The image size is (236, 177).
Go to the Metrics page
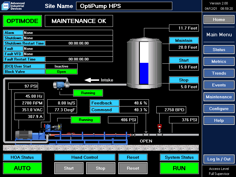coord(219,61)
